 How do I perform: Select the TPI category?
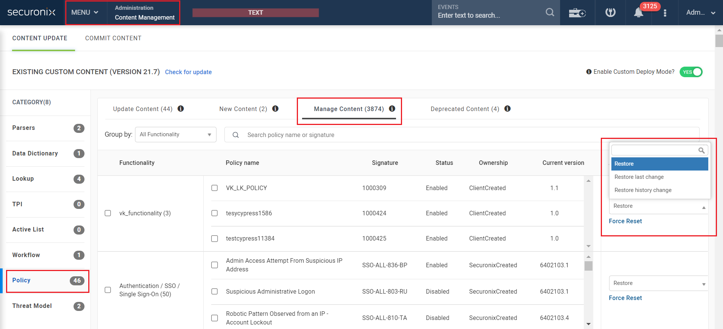45,204
